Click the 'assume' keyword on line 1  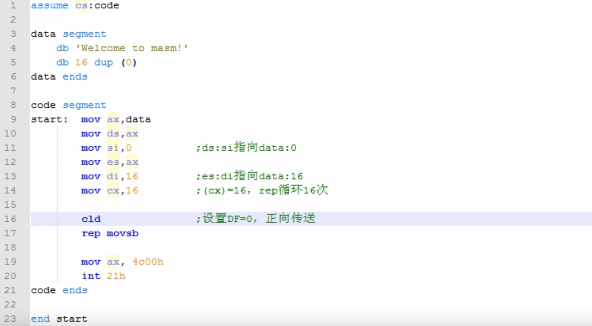pyautogui.click(x=50, y=6)
